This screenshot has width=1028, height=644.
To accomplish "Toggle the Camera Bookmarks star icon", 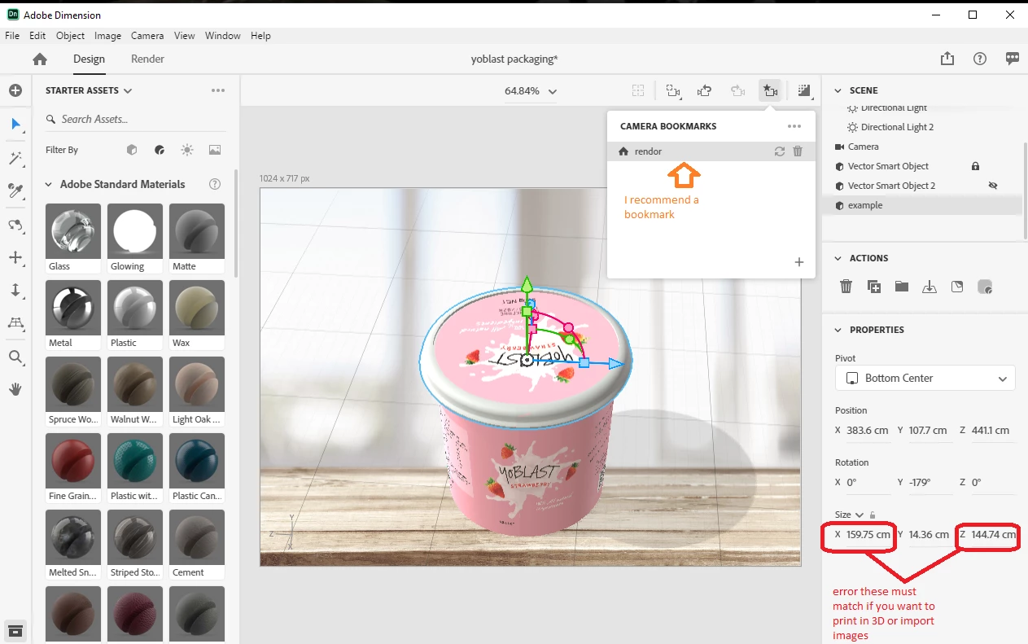I will (x=770, y=90).
